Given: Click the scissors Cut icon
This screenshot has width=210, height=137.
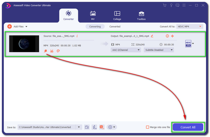Looking at the screenshot, I should (x=52, y=51).
